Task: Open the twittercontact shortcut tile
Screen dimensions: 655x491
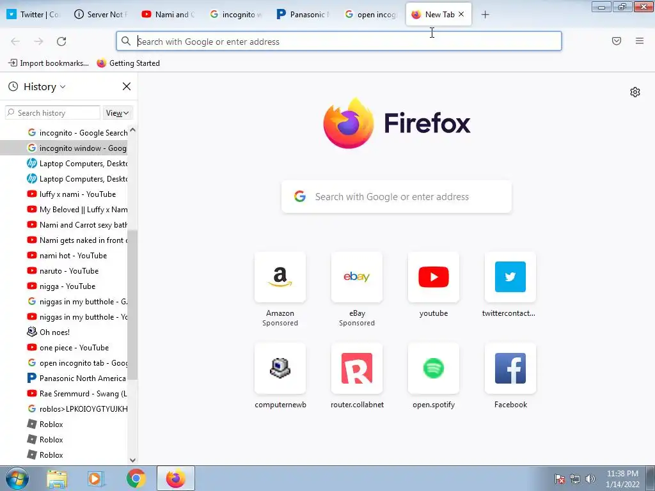Action: (510, 277)
